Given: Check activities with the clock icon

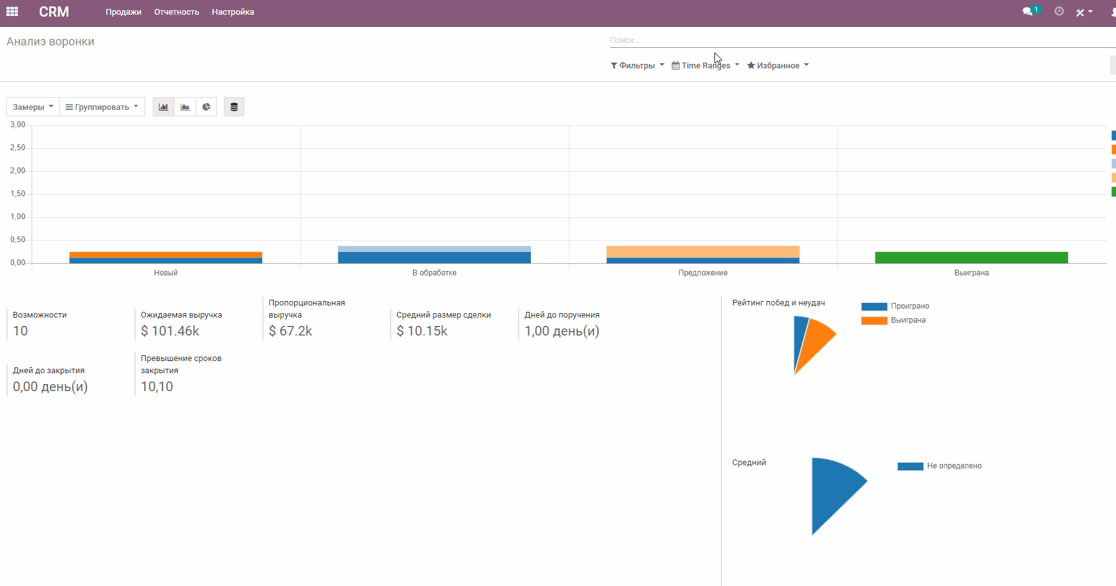Looking at the screenshot, I should pos(1058,11).
